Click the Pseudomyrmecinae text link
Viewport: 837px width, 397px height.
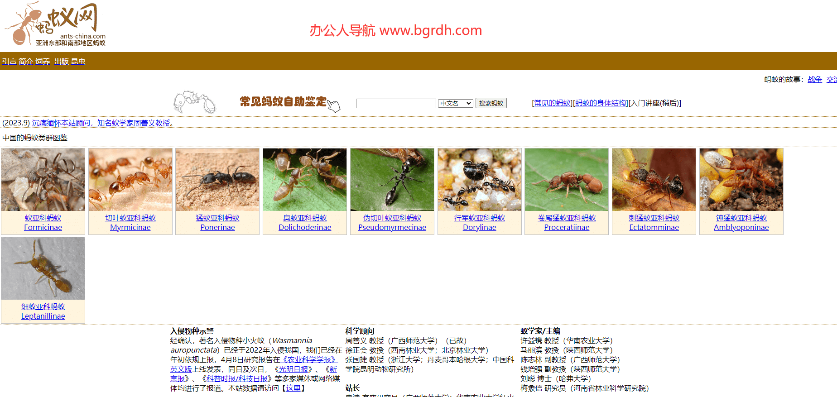pyautogui.click(x=392, y=227)
